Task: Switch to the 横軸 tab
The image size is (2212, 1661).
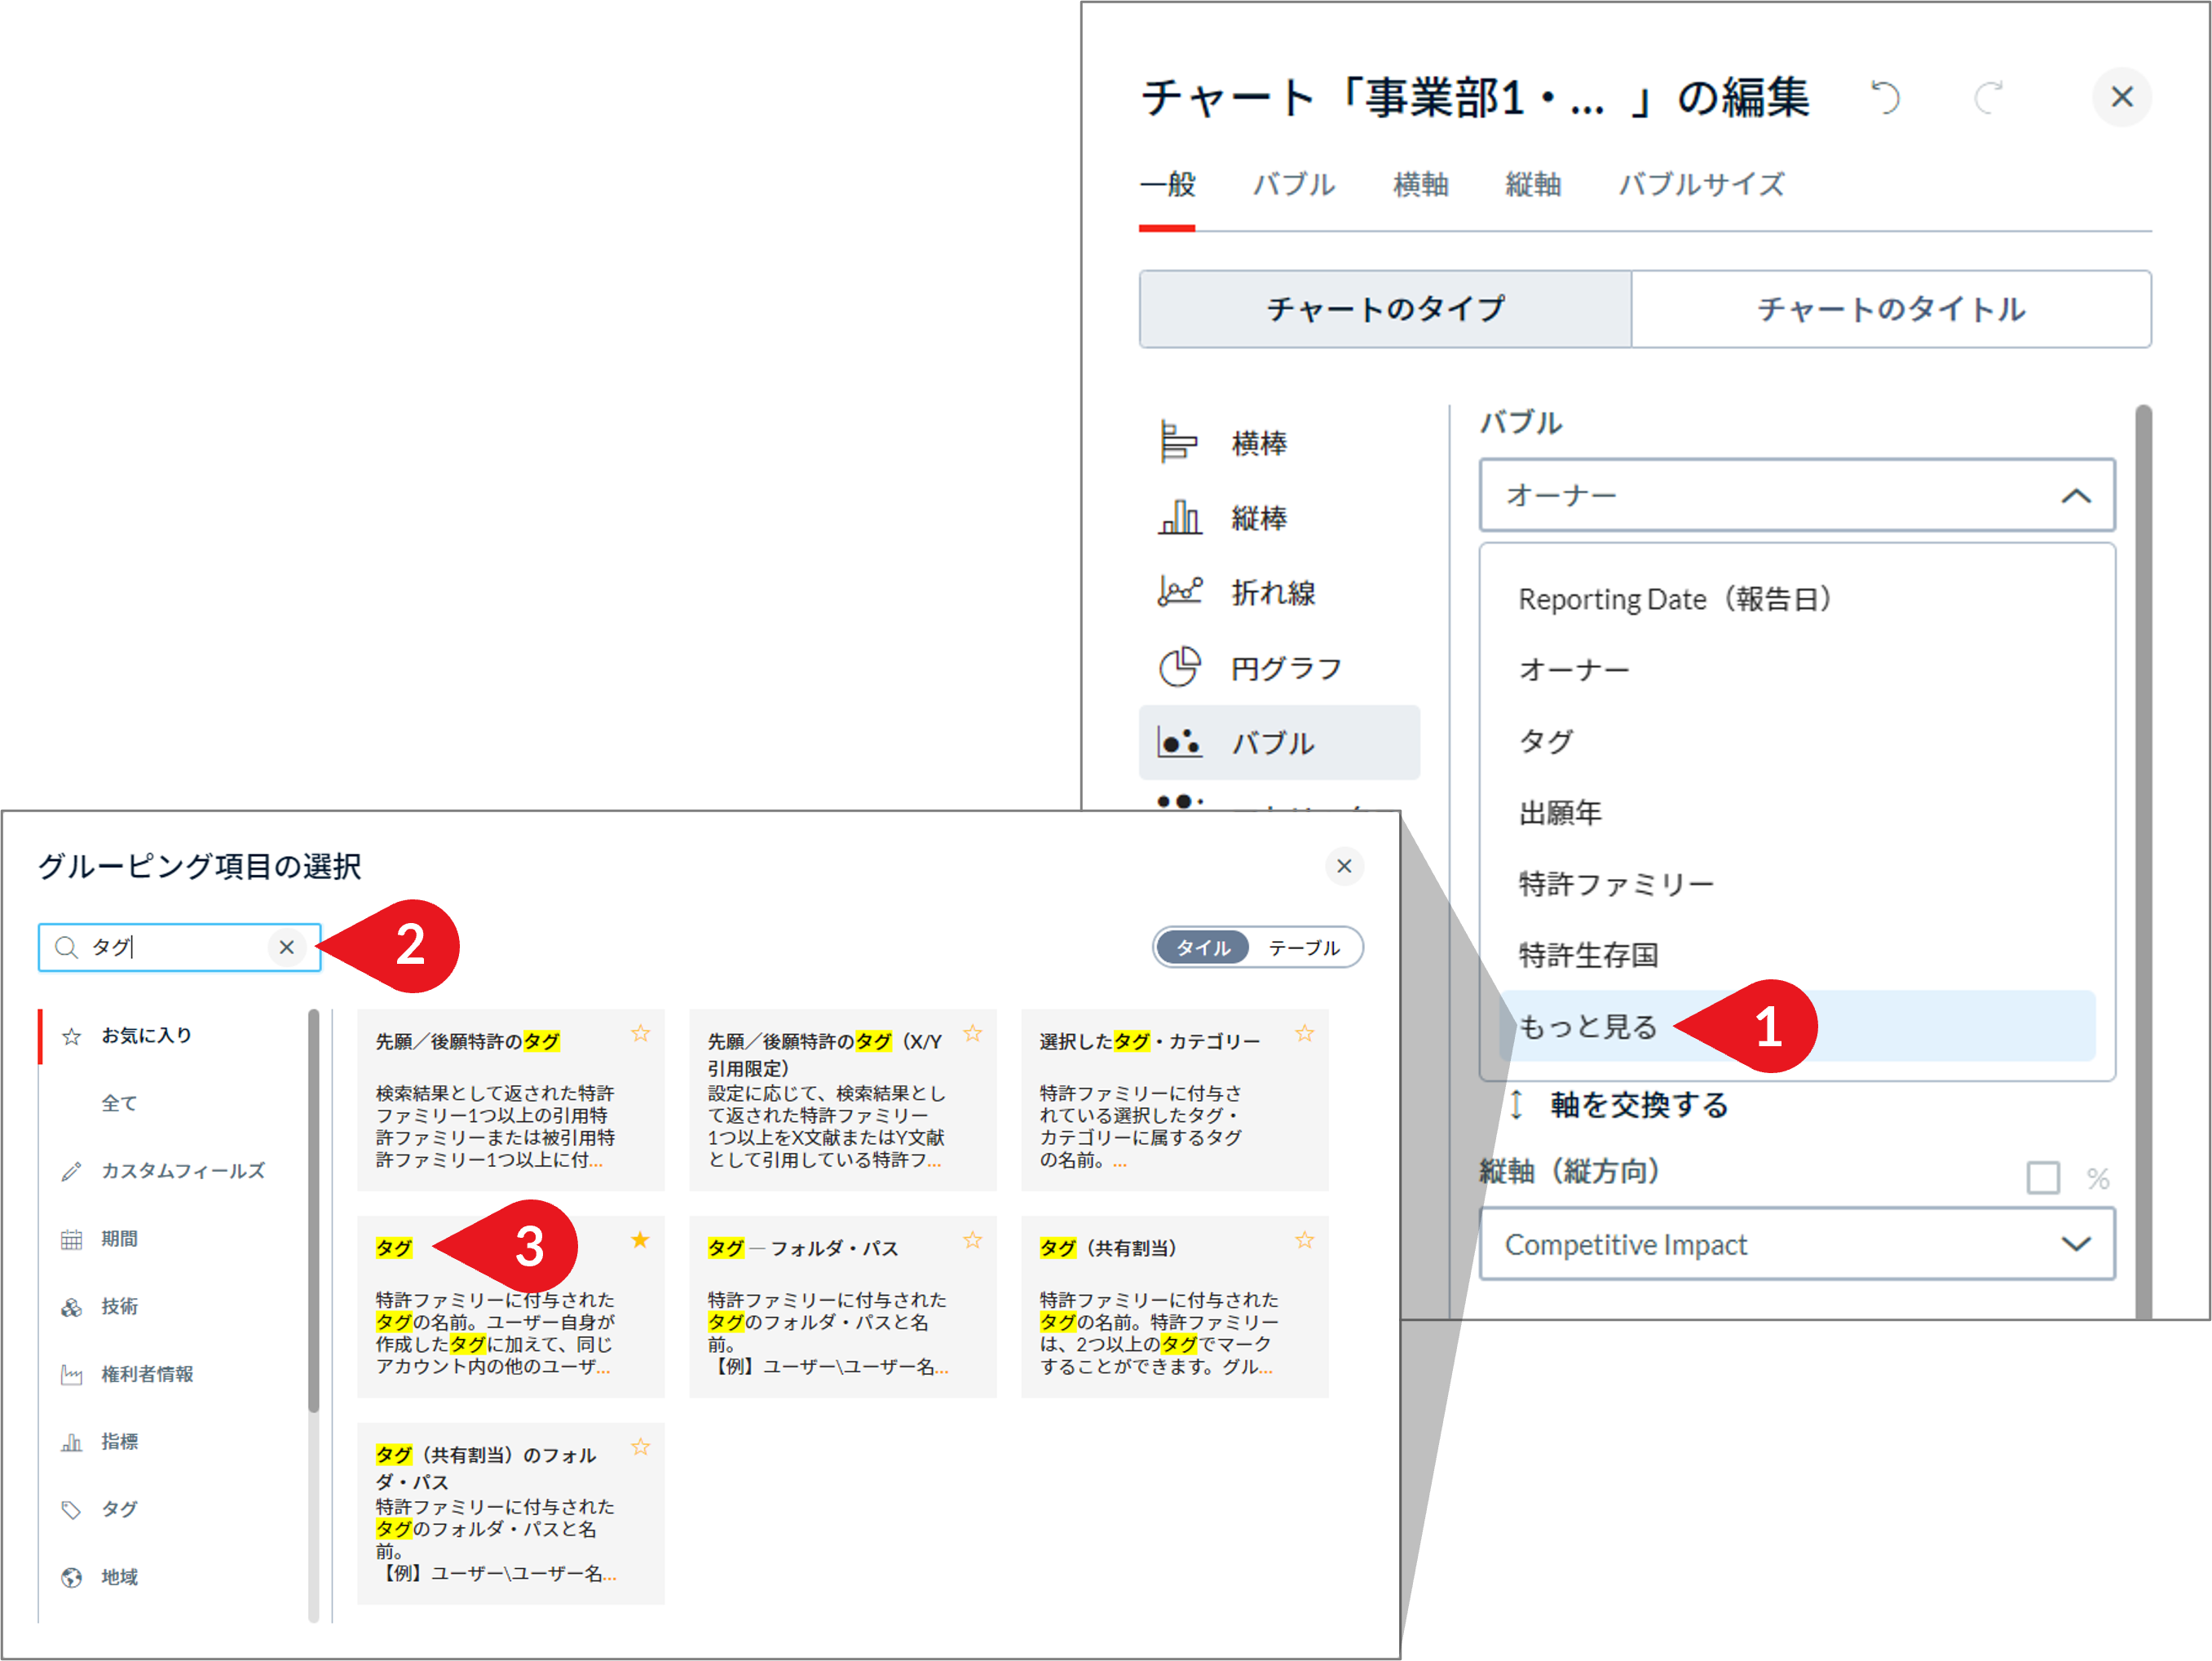Action: [1420, 184]
